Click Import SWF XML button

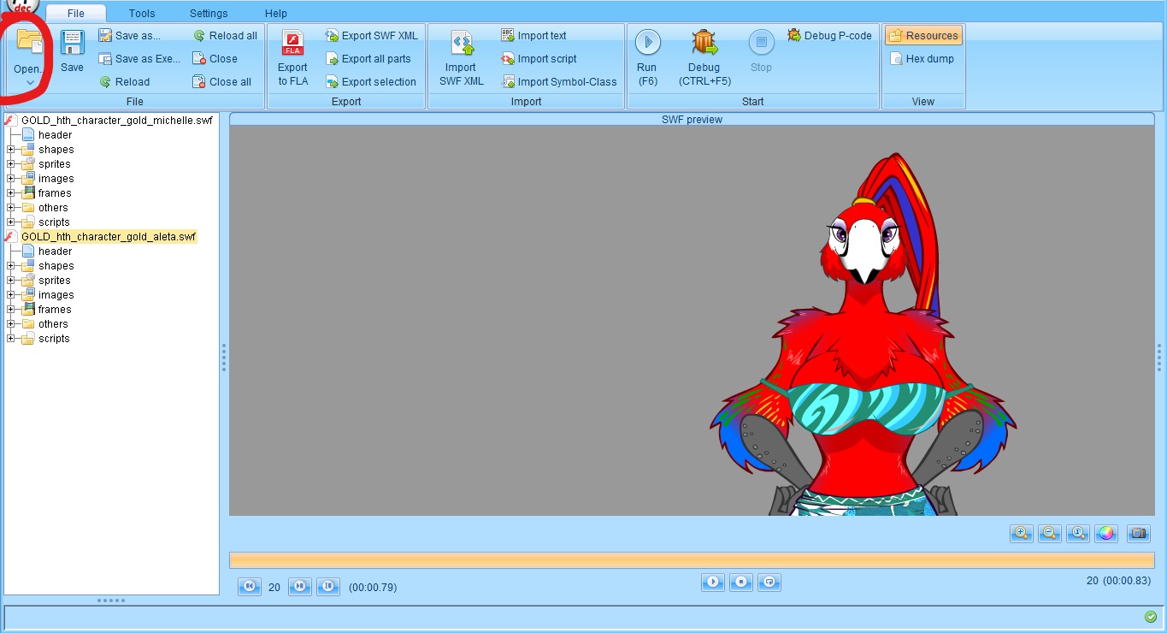(462, 58)
